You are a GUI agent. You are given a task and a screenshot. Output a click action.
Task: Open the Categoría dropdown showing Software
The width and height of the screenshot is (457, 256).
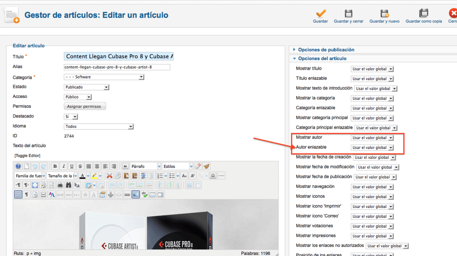(104, 77)
